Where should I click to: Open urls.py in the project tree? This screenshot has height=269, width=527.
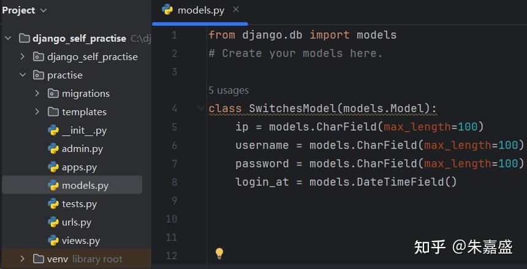(x=77, y=222)
